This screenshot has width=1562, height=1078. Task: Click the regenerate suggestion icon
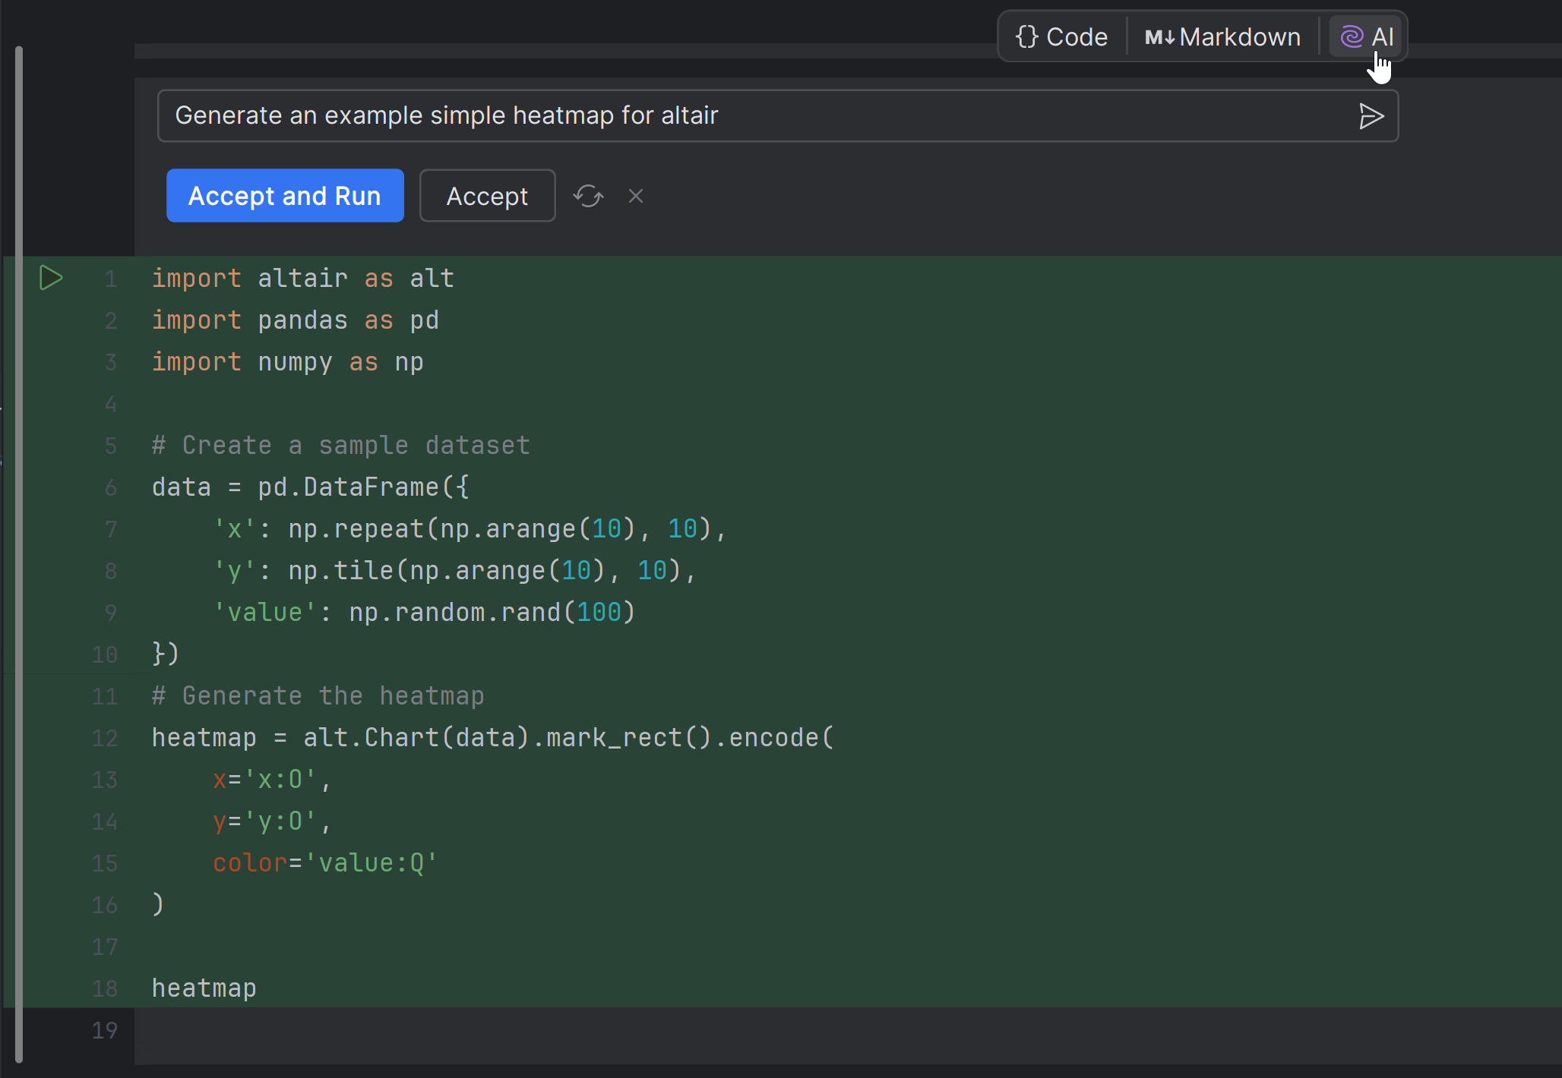pyautogui.click(x=588, y=197)
